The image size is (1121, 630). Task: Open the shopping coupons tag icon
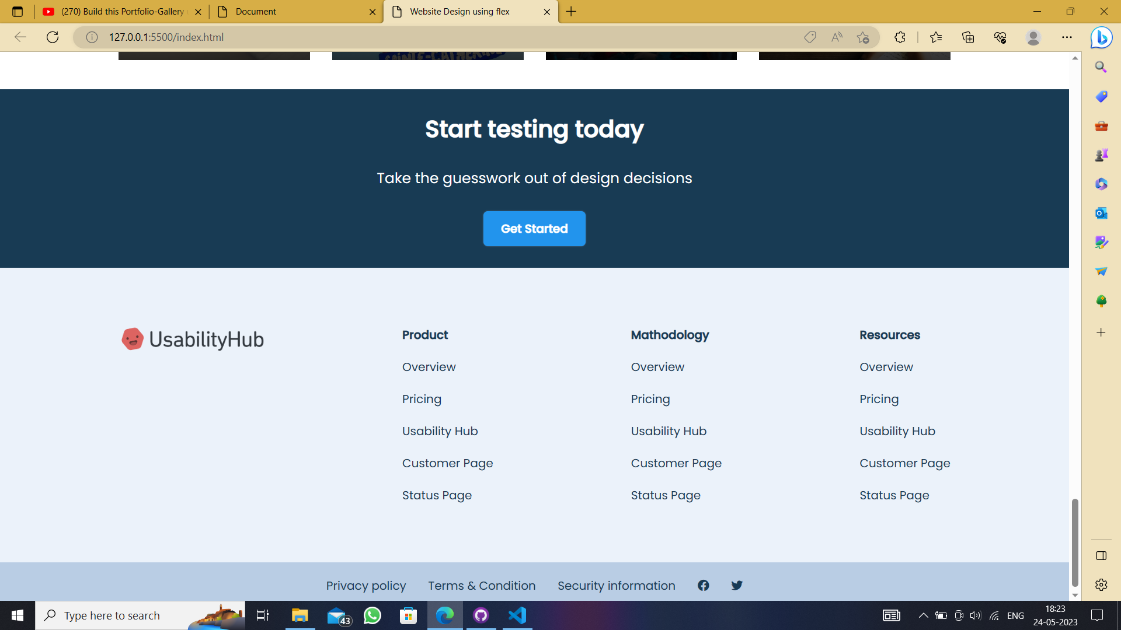coord(810,37)
